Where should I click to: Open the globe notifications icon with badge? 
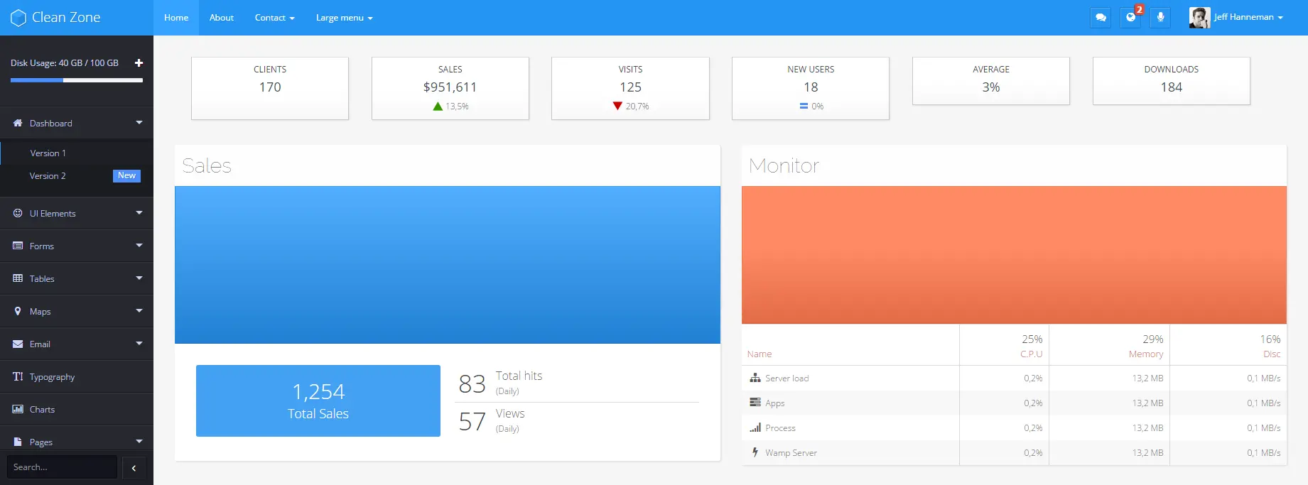click(x=1130, y=18)
